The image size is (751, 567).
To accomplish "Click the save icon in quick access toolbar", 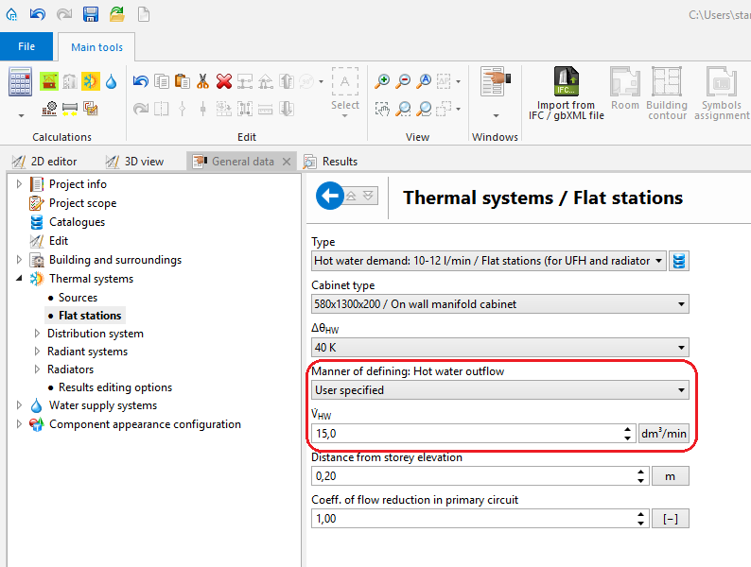I will pyautogui.click(x=91, y=13).
